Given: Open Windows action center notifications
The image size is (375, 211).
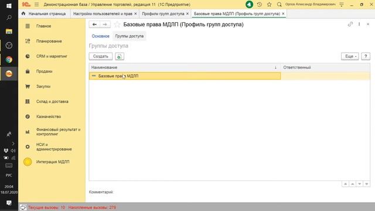Looking at the screenshot, I should pyautogui.click(x=9, y=203).
